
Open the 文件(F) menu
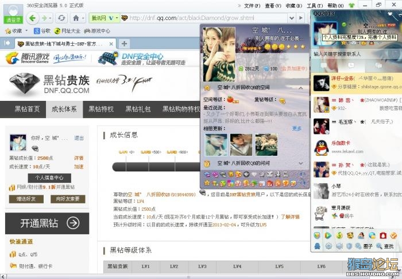pos(252,5)
